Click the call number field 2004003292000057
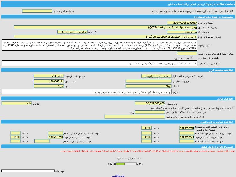This screenshot has height=177, width=236. (182, 23)
